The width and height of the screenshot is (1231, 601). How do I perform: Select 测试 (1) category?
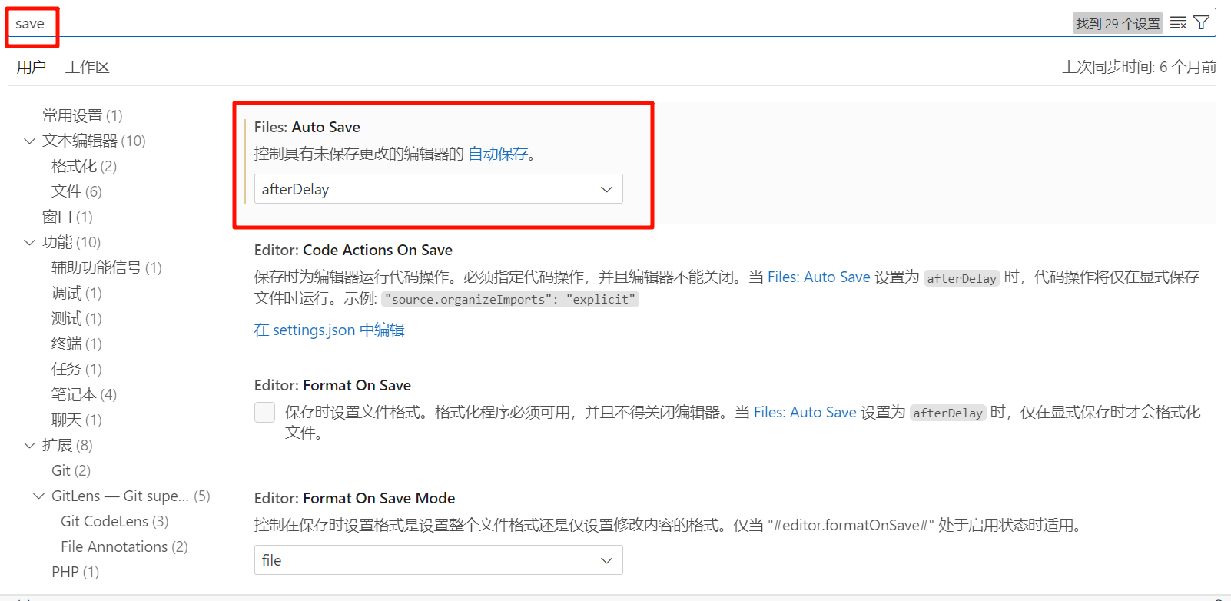point(76,318)
